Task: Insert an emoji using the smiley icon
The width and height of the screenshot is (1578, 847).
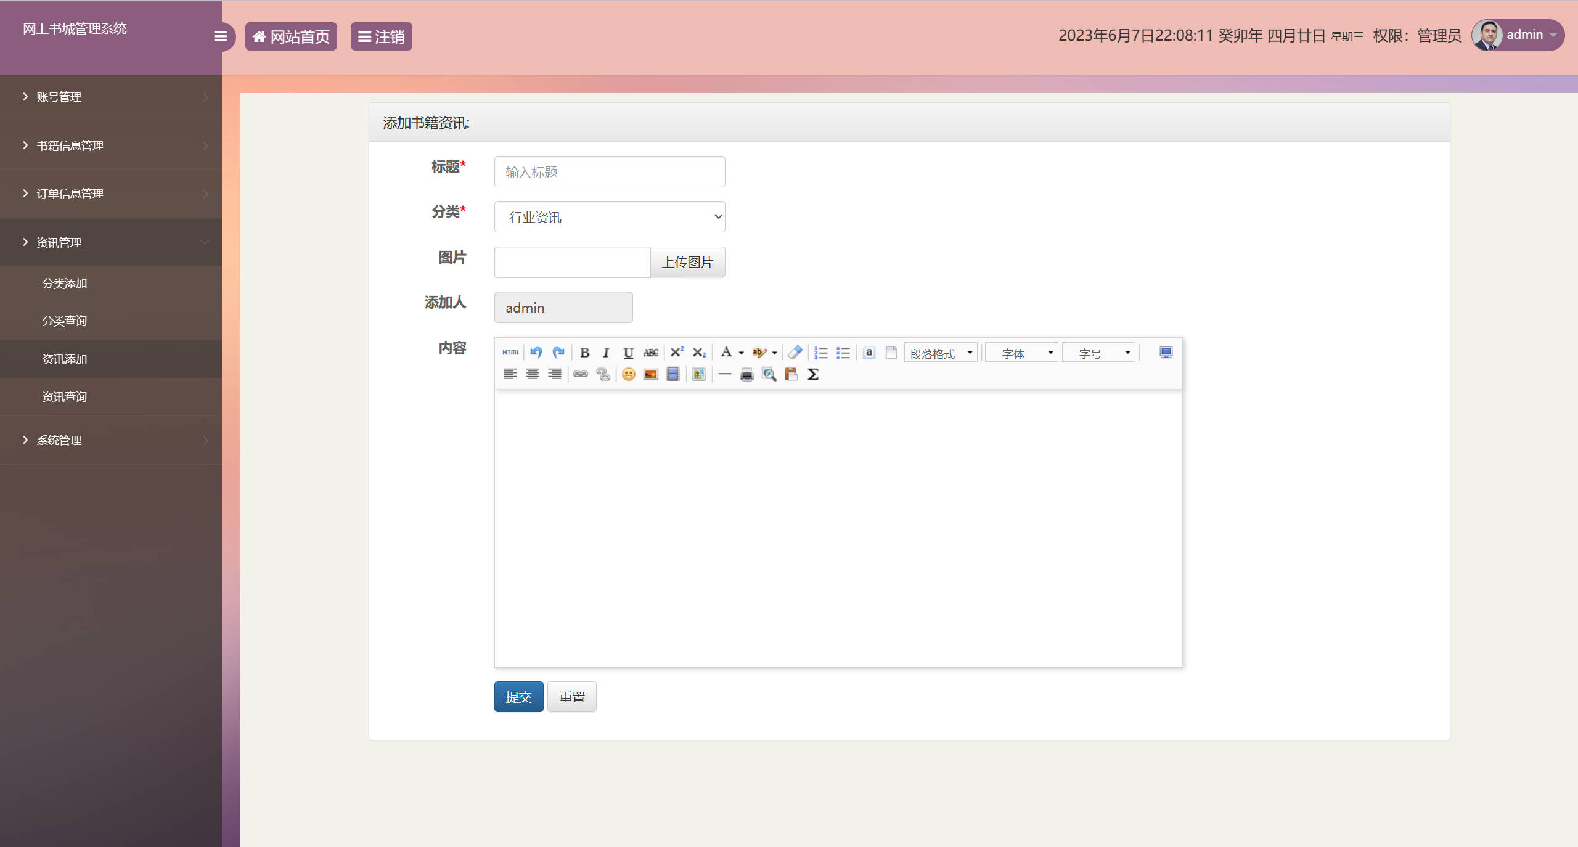Action: coord(628,374)
